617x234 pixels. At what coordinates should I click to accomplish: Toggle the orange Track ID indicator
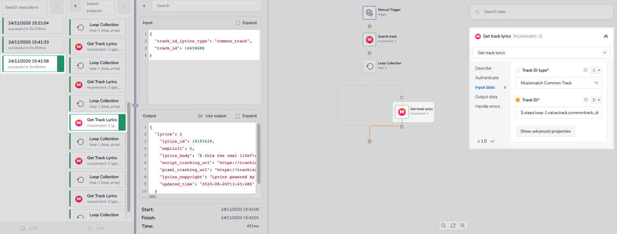pos(517,100)
